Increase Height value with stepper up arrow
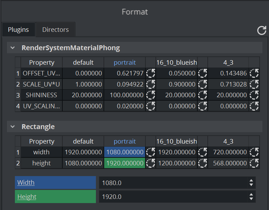Image resolution: width=269 pixels, height=210 pixels. (251, 194)
